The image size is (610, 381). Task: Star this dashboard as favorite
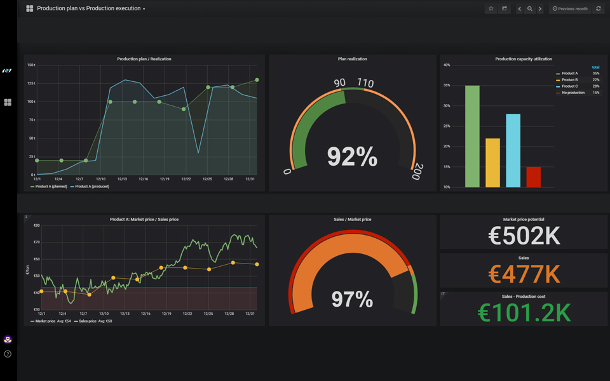point(491,9)
